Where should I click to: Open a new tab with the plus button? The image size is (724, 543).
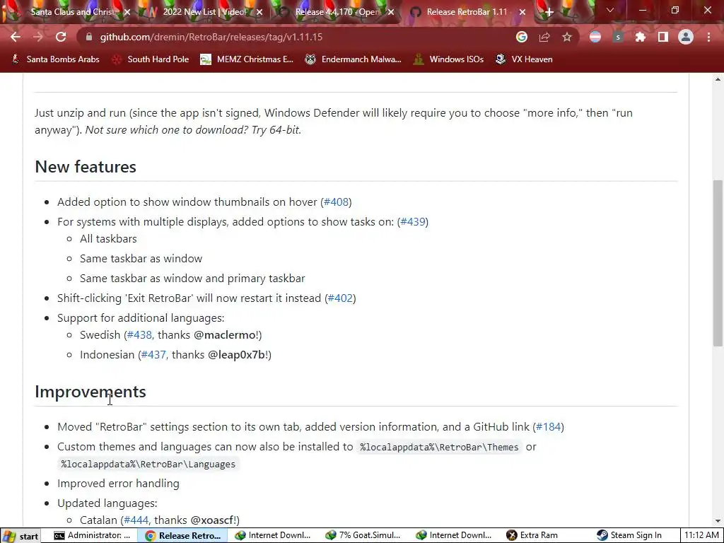click(x=549, y=12)
